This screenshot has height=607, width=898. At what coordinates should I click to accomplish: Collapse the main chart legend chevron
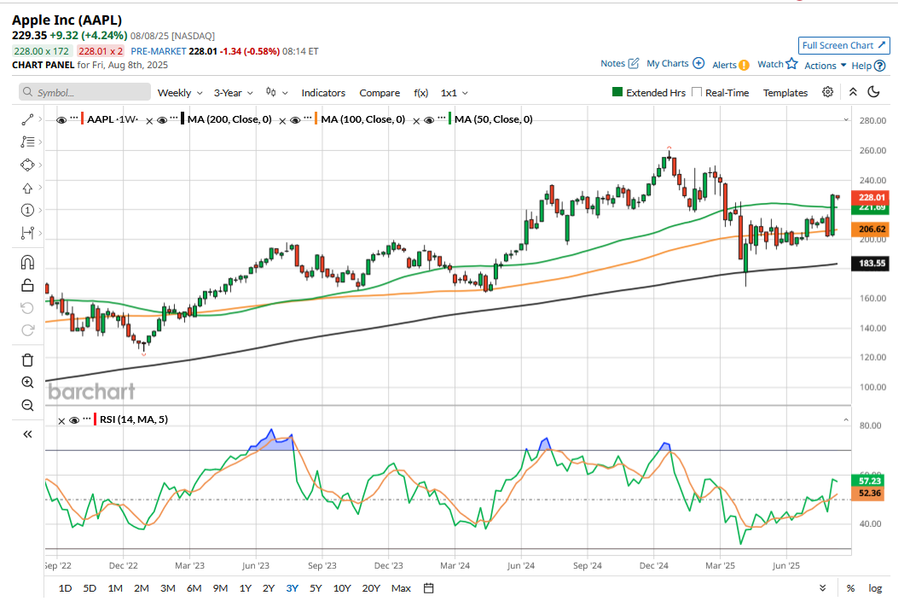coord(846,119)
